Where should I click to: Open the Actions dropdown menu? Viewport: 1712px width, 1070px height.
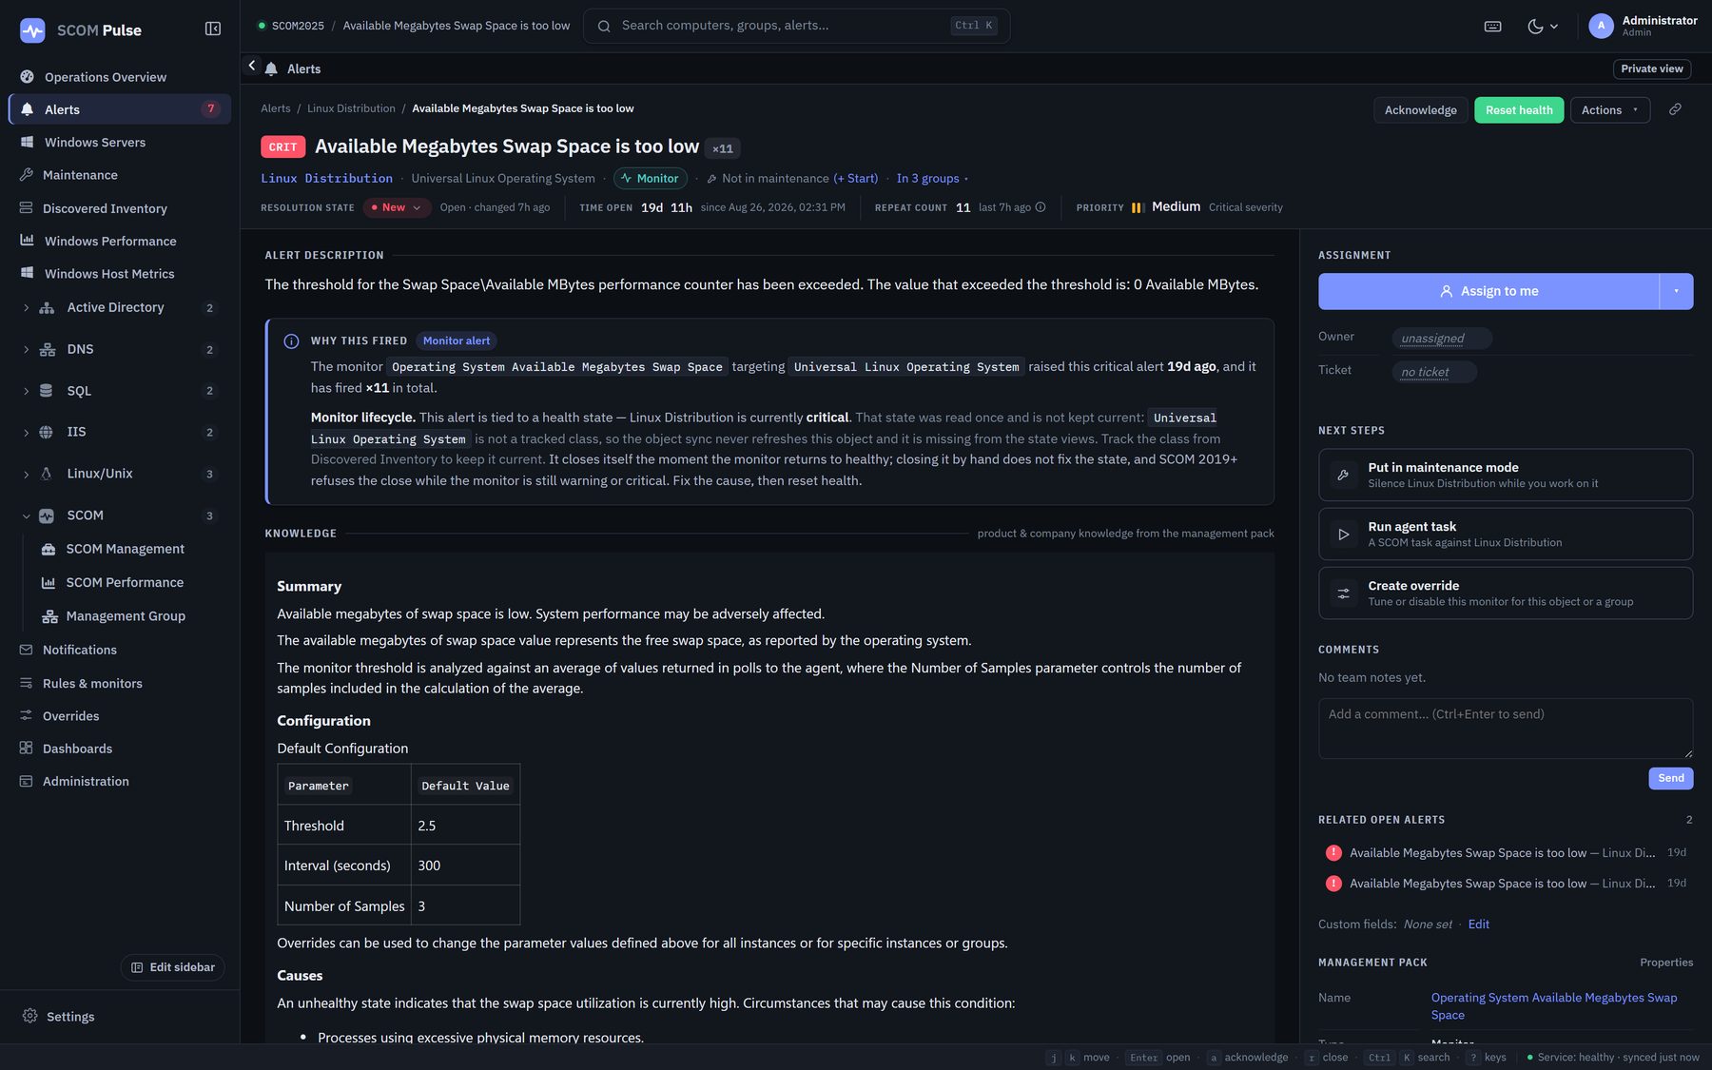[x=1609, y=110]
